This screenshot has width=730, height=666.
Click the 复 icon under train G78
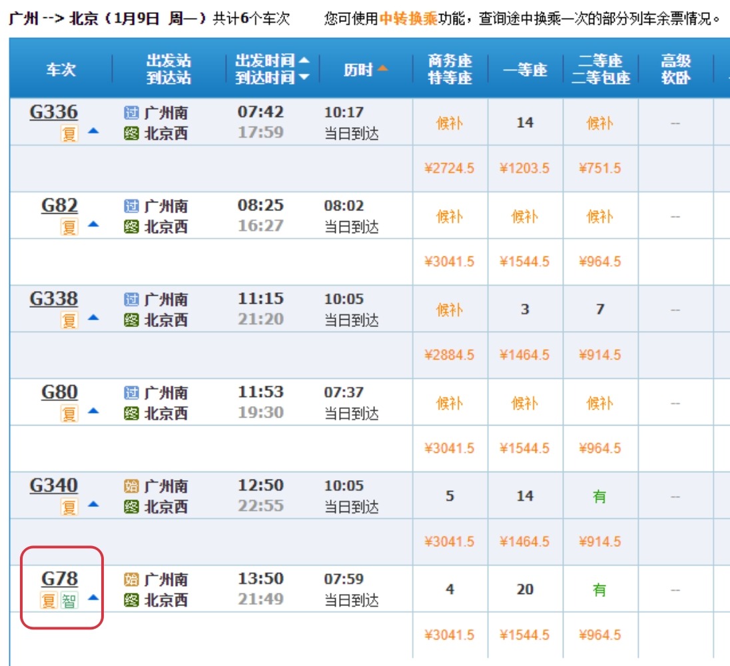tap(49, 601)
